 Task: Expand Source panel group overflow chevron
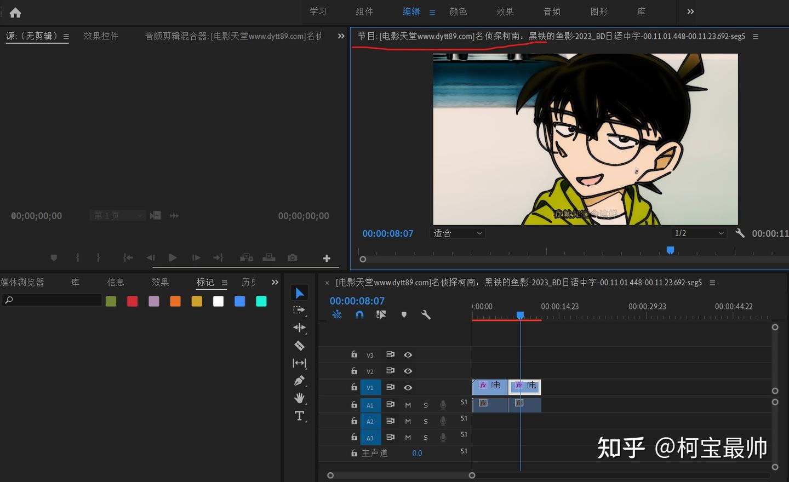tap(341, 36)
